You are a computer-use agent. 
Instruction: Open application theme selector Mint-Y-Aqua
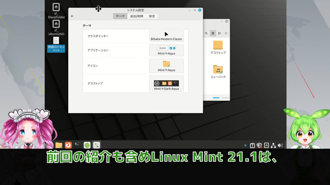166,50
